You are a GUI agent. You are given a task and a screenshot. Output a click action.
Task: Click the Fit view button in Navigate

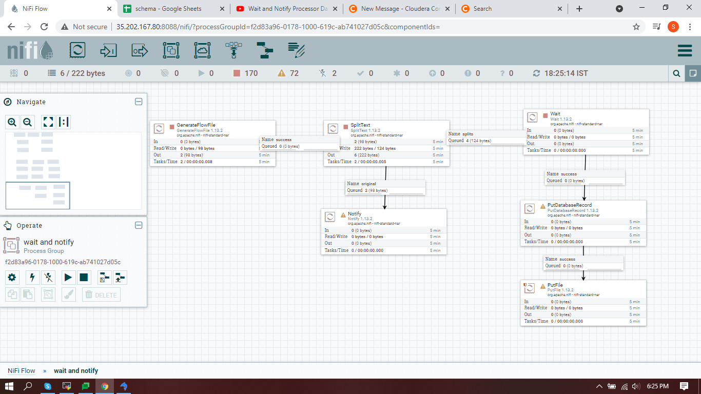click(48, 122)
